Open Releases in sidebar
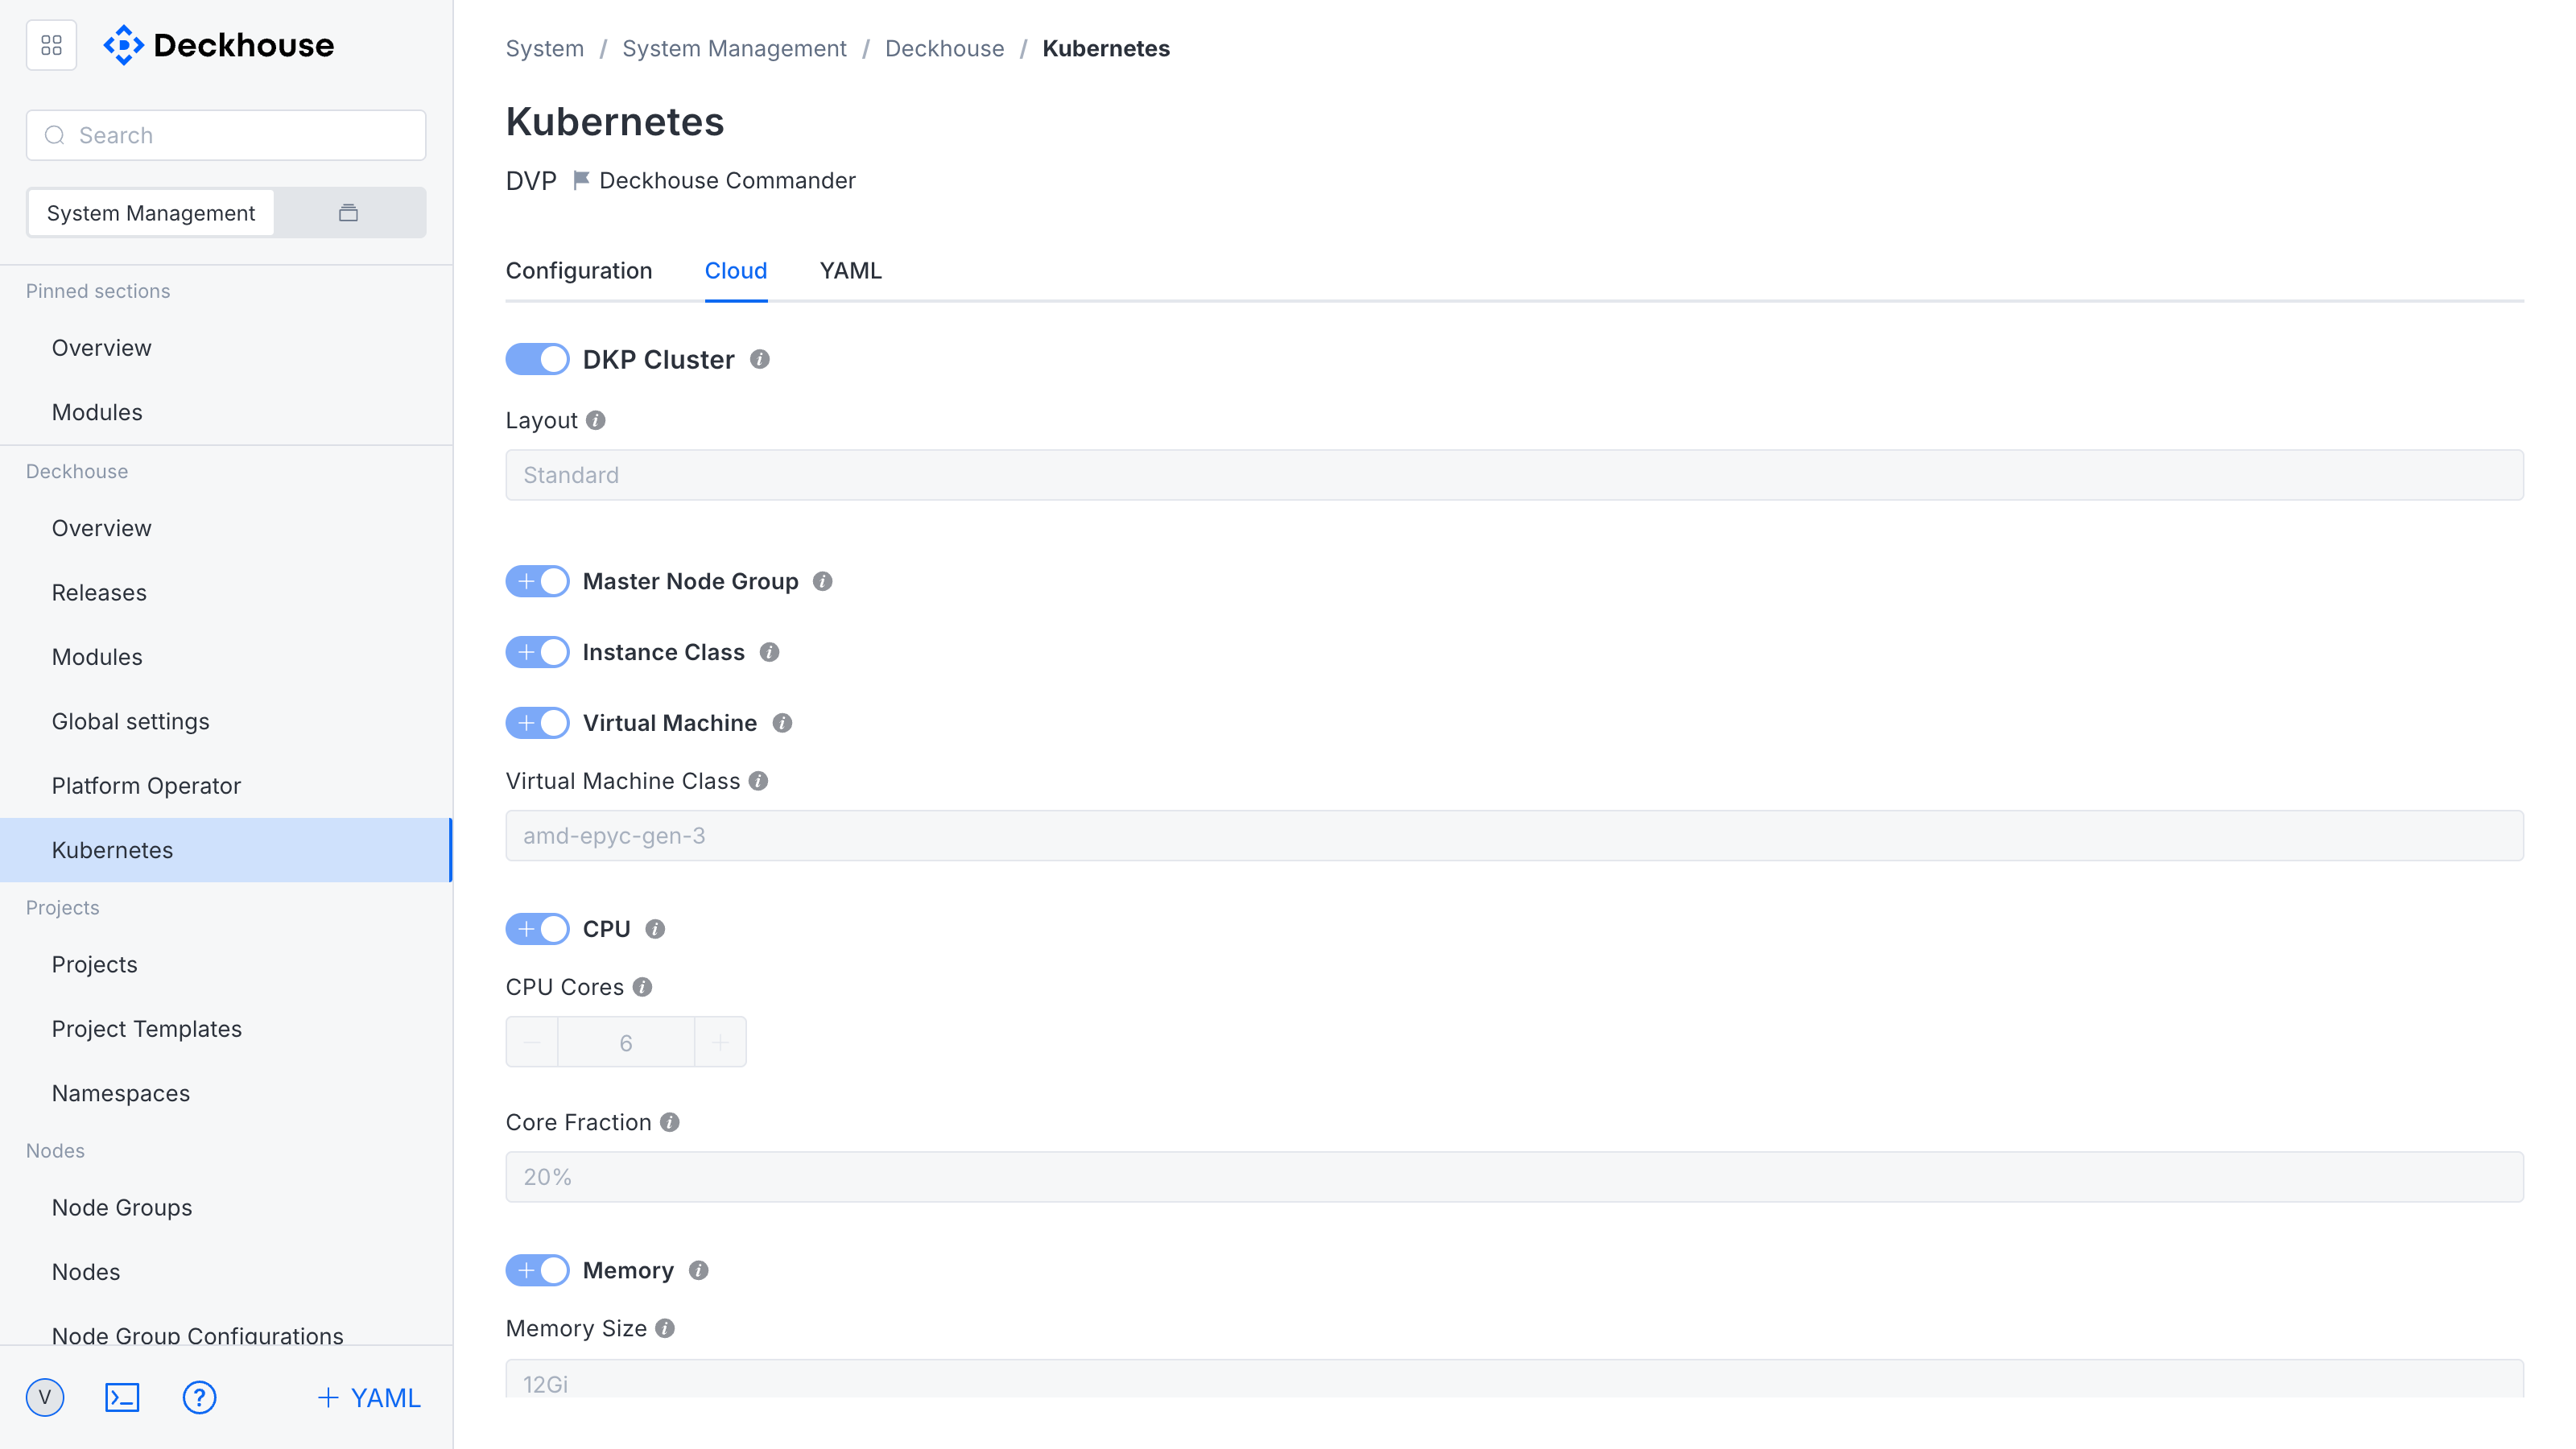Viewport: 2576px width, 1449px height. pyautogui.click(x=226, y=593)
